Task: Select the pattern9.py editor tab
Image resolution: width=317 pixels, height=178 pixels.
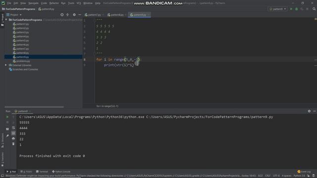Action: (x=140, y=15)
